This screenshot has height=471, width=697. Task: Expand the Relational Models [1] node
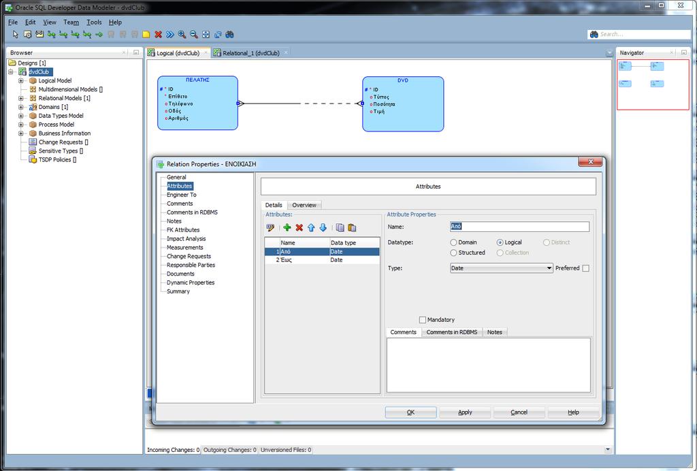(x=21, y=98)
